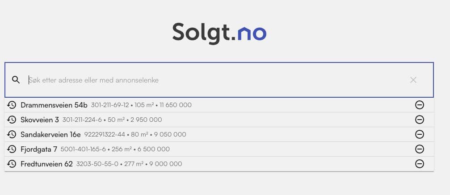Click history icon beside Drammensveien 54b
The width and height of the screenshot is (450, 195).
pyautogui.click(x=12, y=105)
